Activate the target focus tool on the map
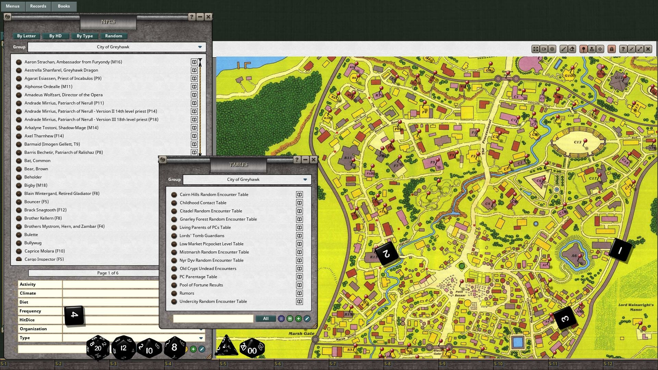This screenshot has width=658, height=370. tap(551, 49)
